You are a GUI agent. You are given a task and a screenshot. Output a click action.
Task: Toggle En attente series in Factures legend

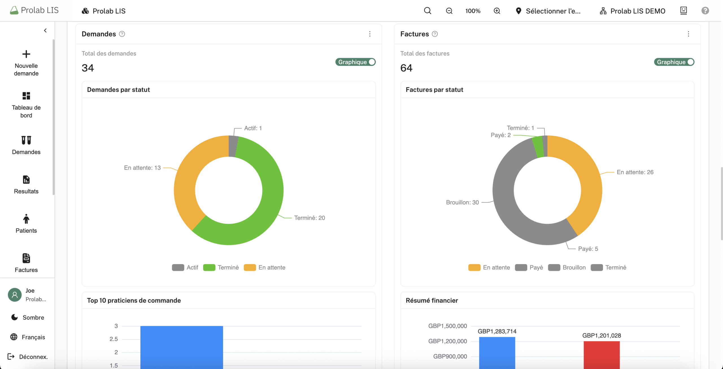coord(489,267)
